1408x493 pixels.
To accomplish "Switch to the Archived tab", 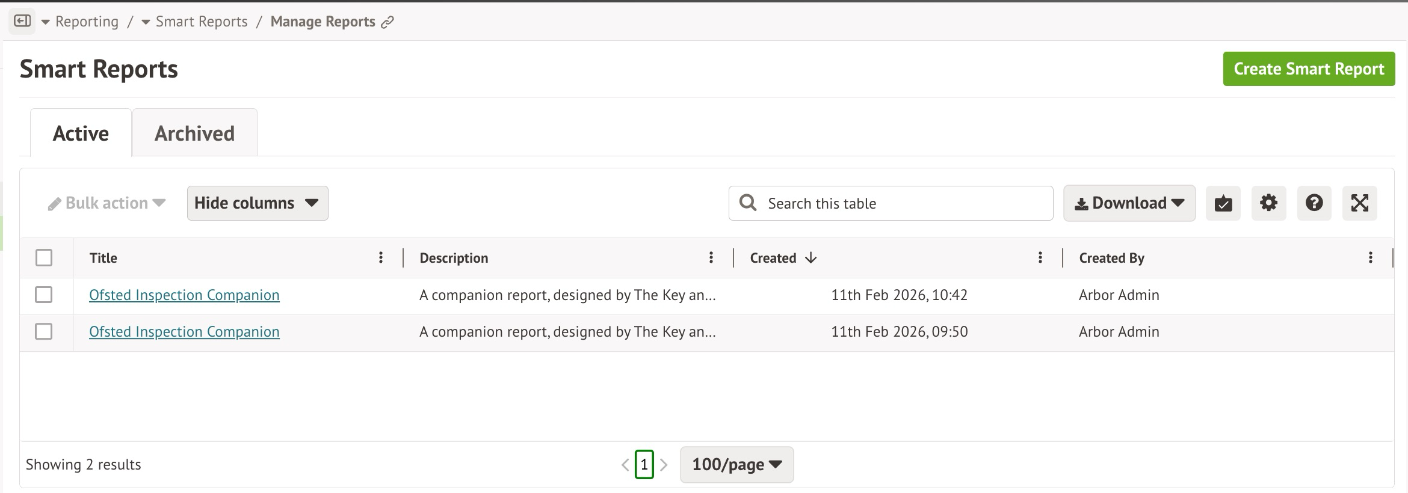I will point(194,133).
